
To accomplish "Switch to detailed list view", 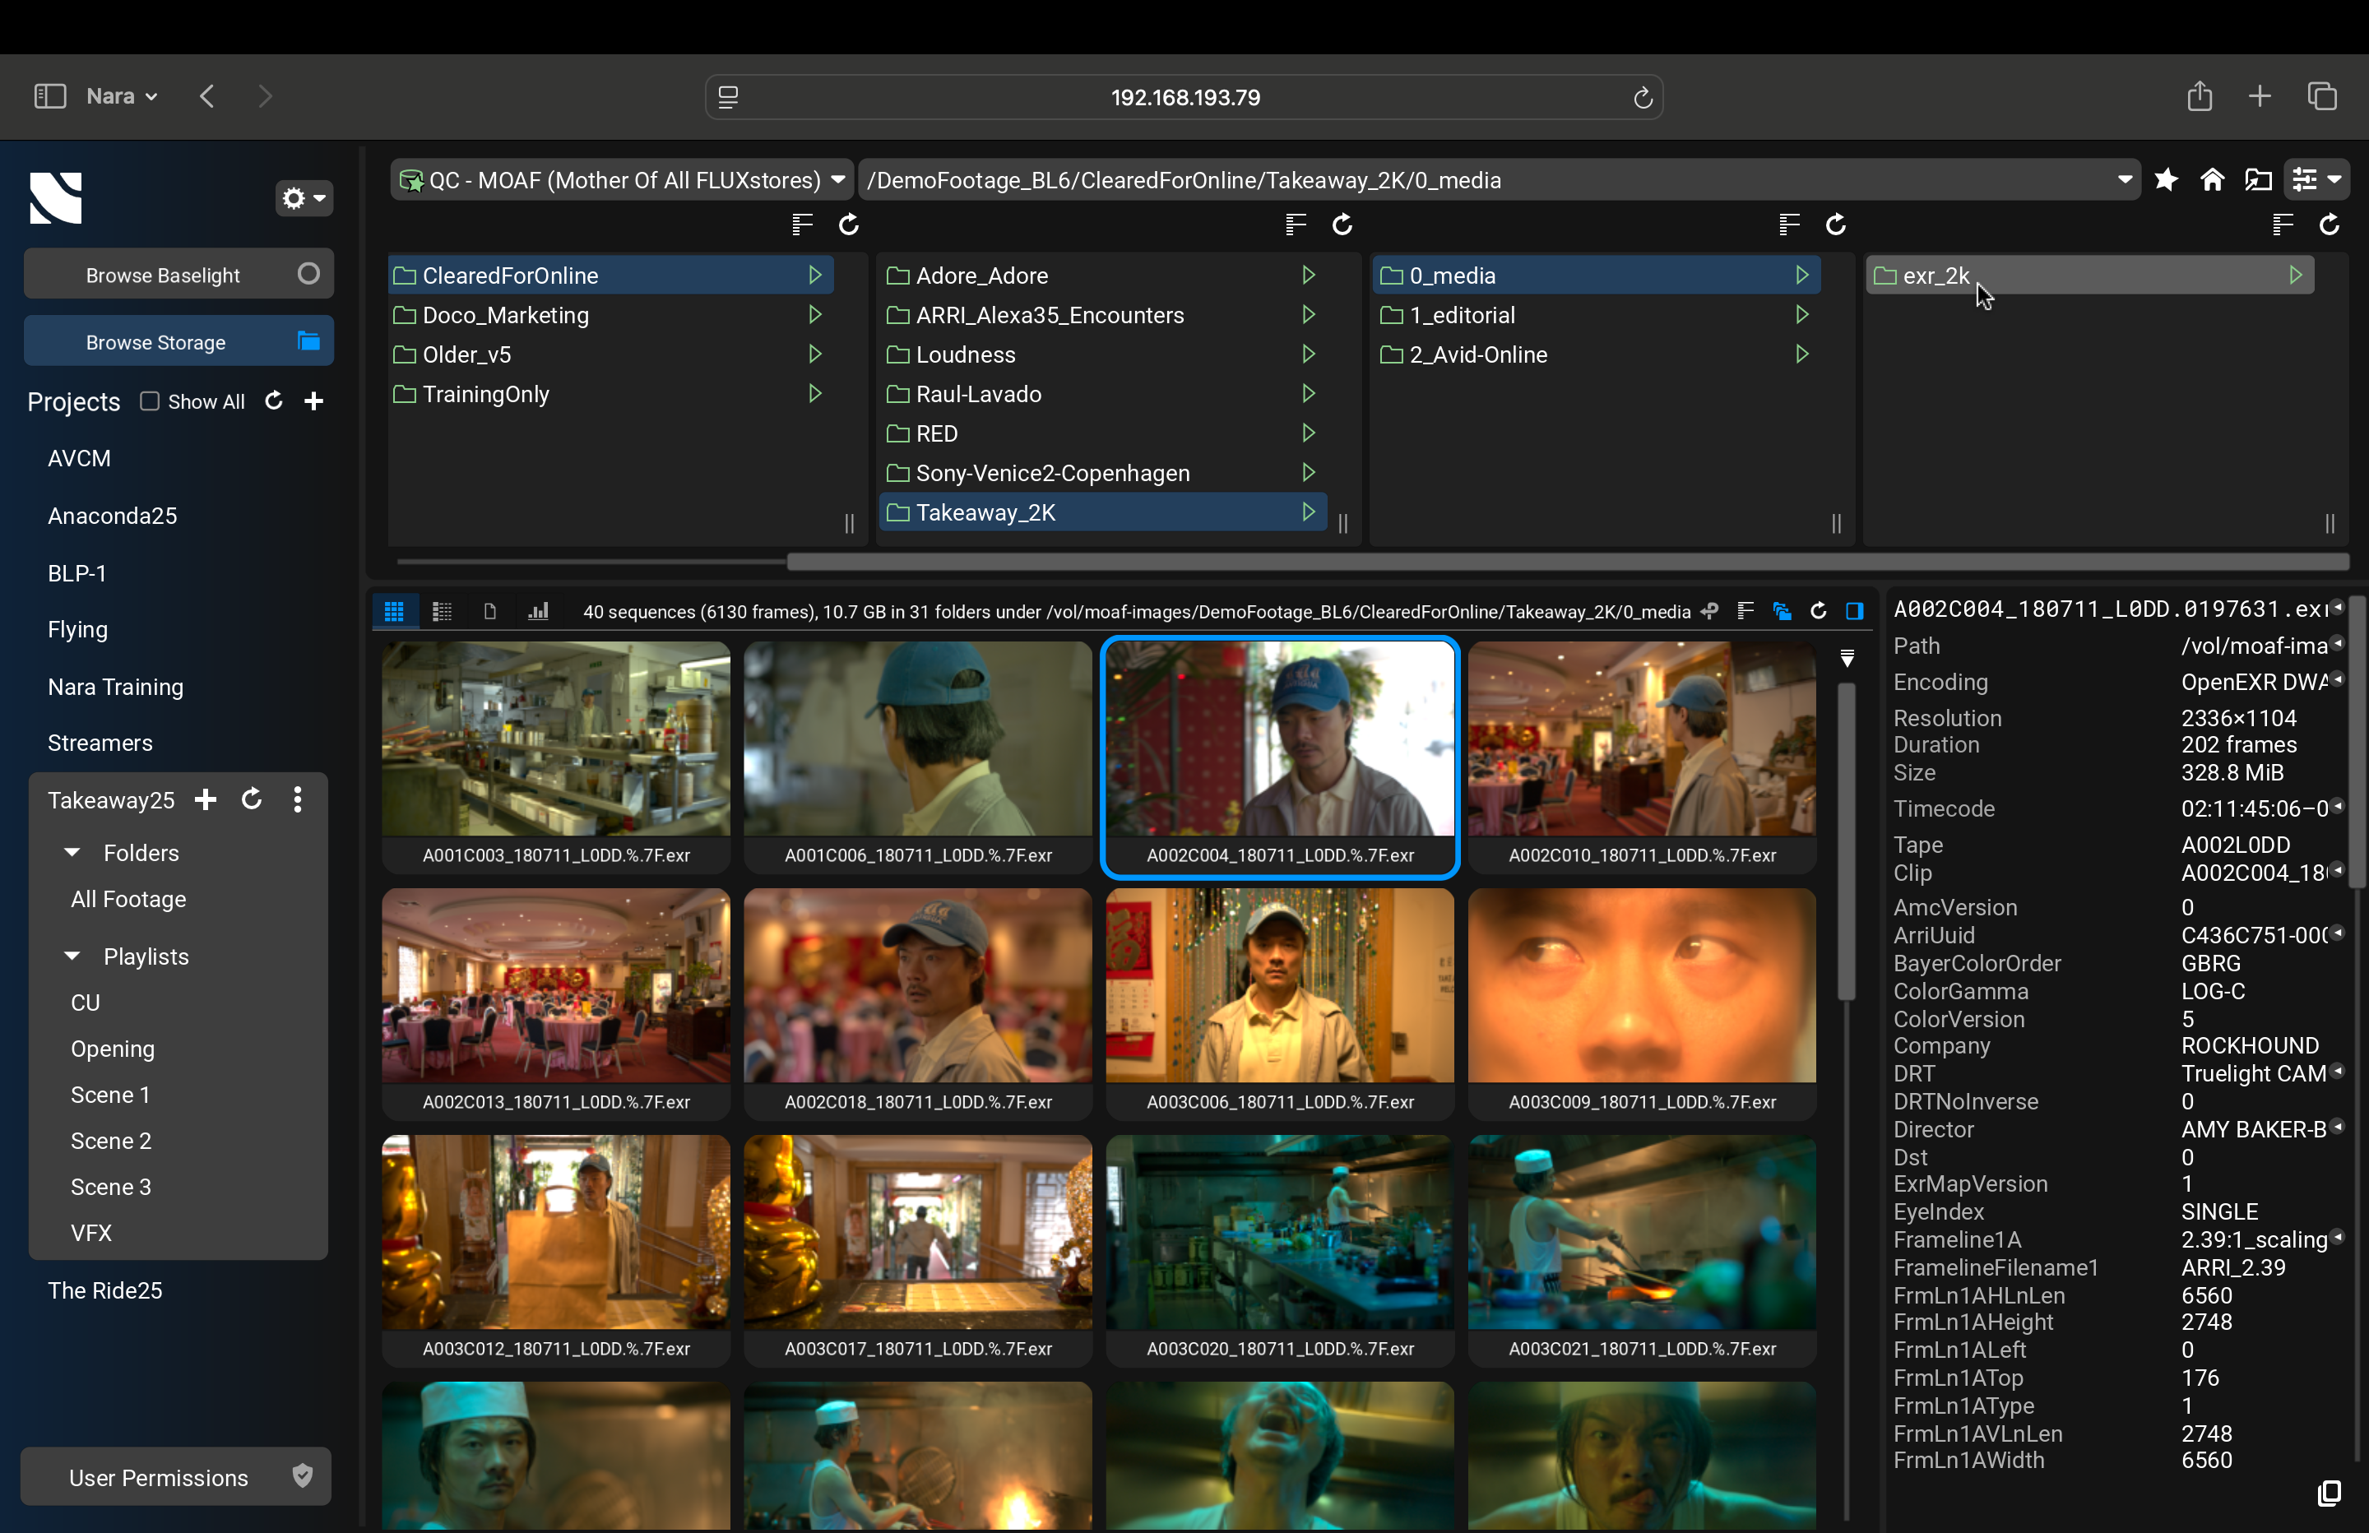I will pos(442,611).
